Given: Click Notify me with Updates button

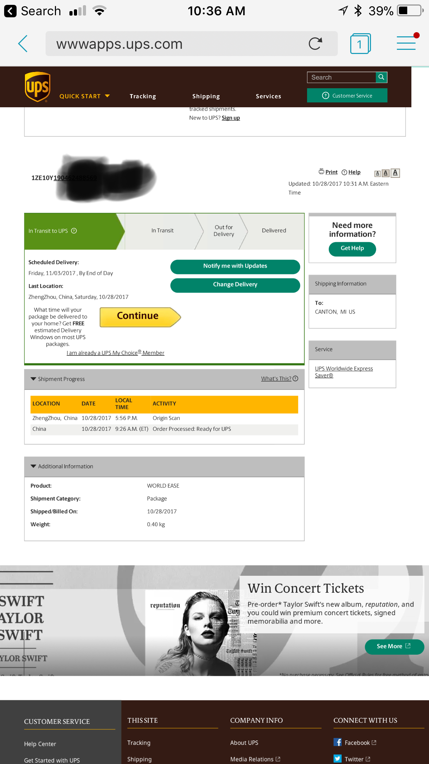Looking at the screenshot, I should click(x=235, y=266).
